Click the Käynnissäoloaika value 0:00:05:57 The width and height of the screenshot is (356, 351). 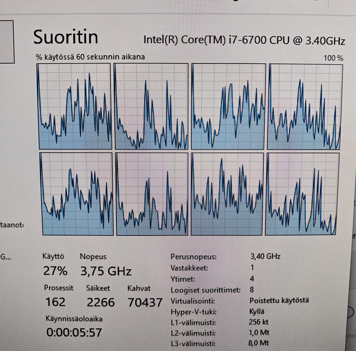74,332
